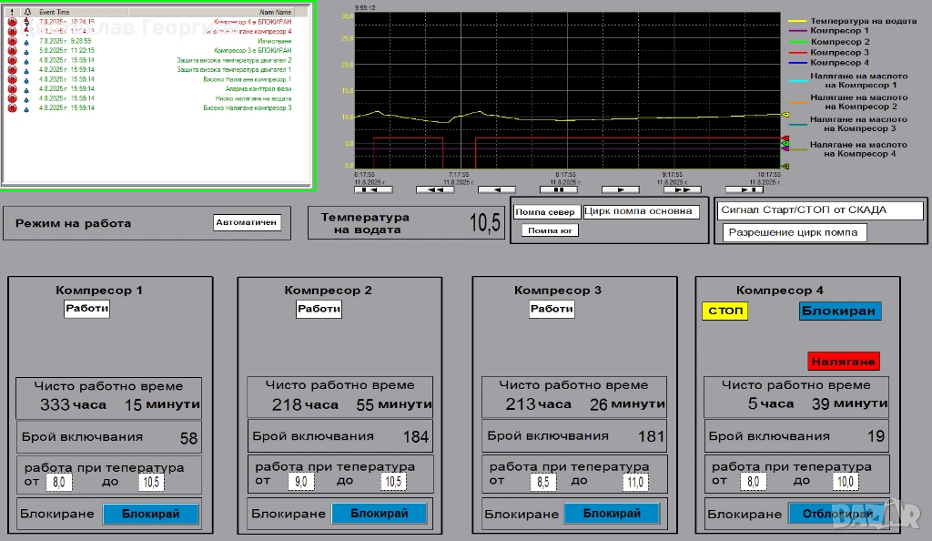Click the red alarm icon for Компресор 4 е БЛОКИРАН

coord(13,22)
